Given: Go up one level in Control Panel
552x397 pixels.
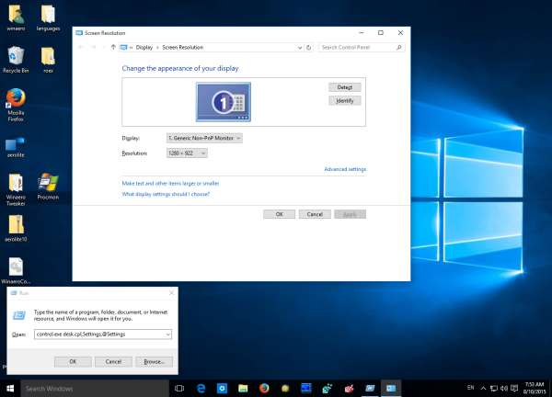Looking at the screenshot, I should click(x=113, y=47).
